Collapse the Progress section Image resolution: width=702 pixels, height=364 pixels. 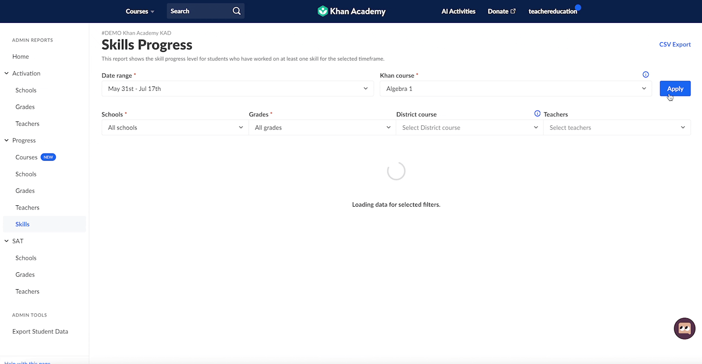6,140
